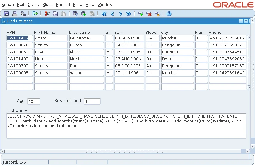Click first name Adam
255x167 pixels.
[x=51, y=38]
